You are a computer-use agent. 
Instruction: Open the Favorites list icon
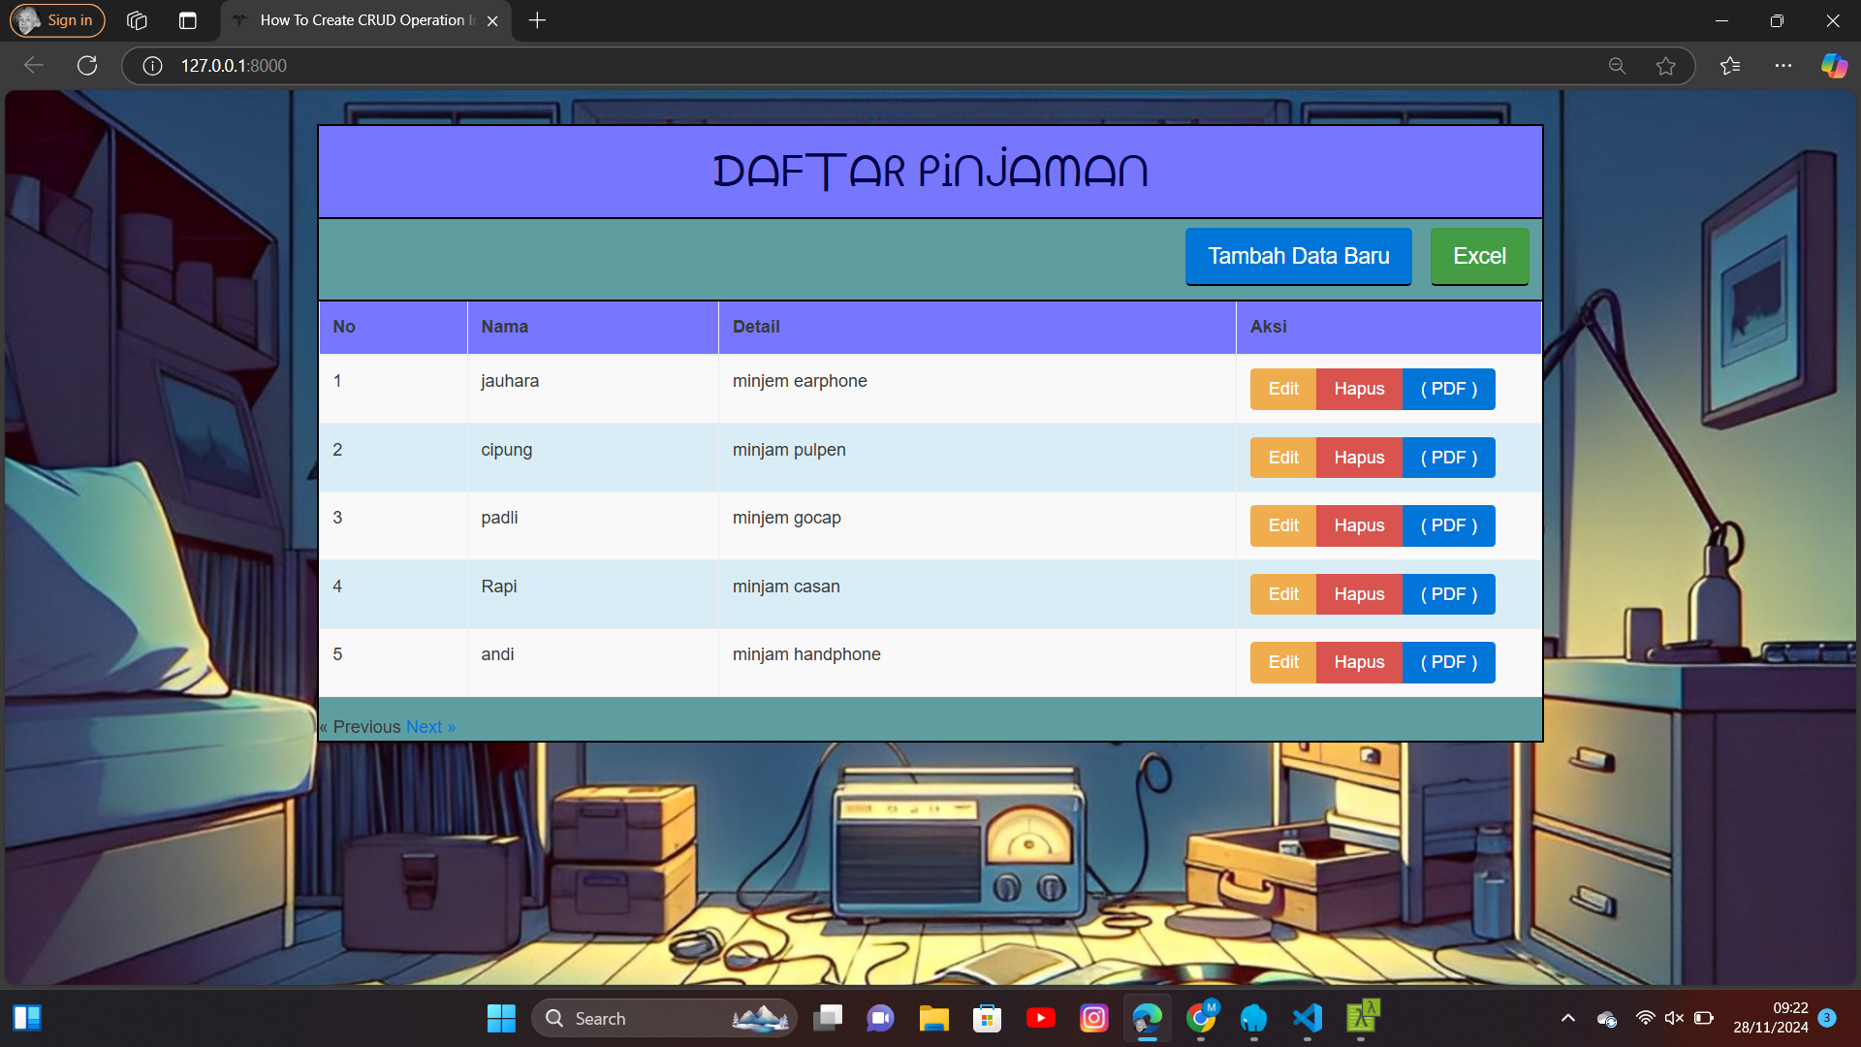(1730, 65)
